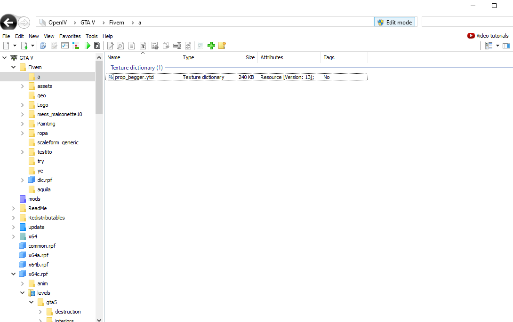Click the new file toolbar icon
Image resolution: width=513 pixels, height=322 pixels.
click(x=6, y=46)
